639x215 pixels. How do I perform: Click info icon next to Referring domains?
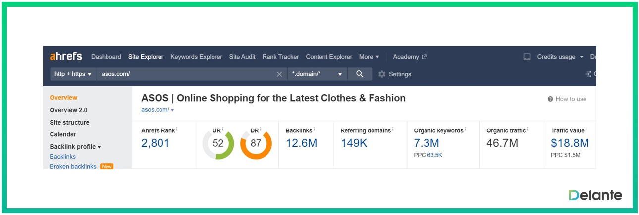click(x=393, y=129)
